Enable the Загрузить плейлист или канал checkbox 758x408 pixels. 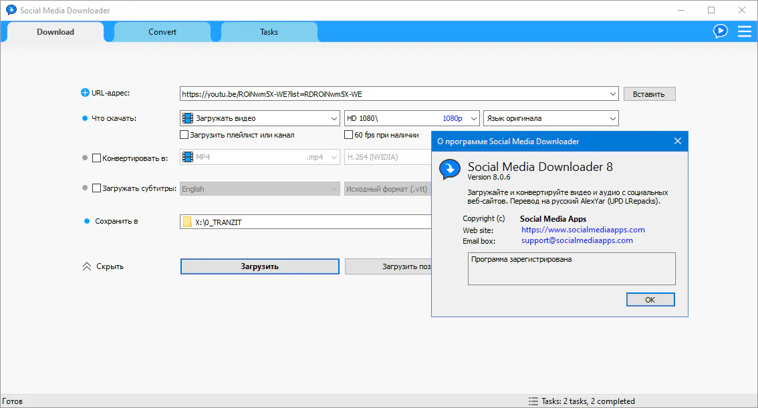pos(184,135)
